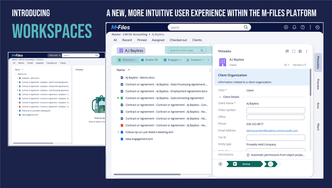Click the user avatar icon in the larger window header
332x188 pixels.
[318, 27]
